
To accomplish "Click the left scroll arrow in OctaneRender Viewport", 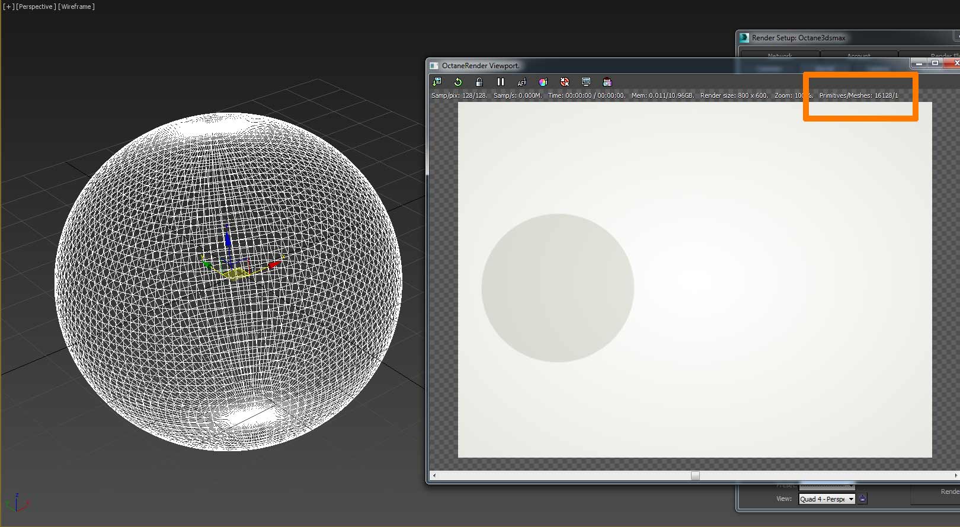I will [x=434, y=475].
